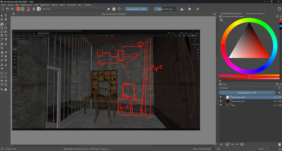Select the Rectangular Selection tool
This screenshot has width=282, height=151.
pos(2,73)
